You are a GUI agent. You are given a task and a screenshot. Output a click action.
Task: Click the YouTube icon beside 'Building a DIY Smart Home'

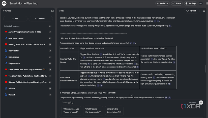click(x=6, y=44)
